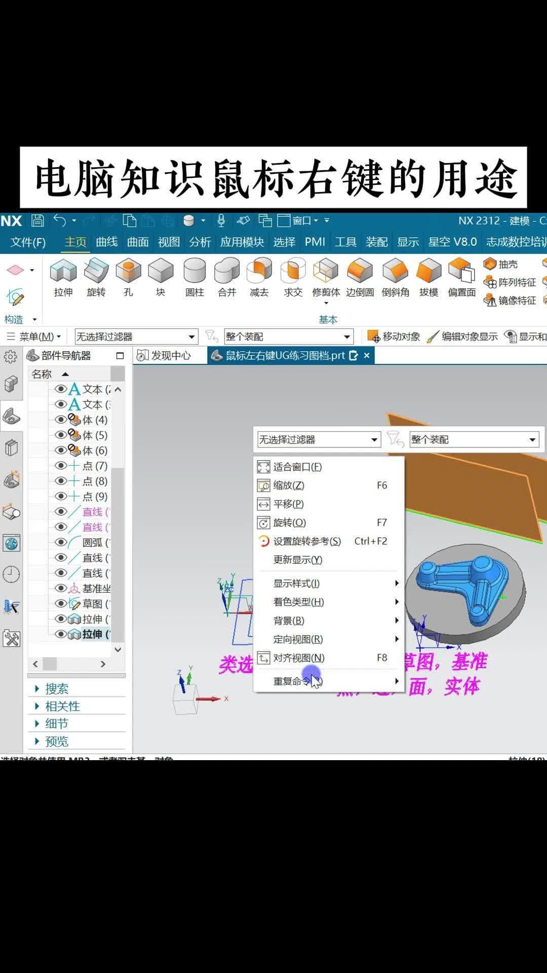
Task: Choose 适合窗口(F) from context menu
Action: tap(297, 467)
